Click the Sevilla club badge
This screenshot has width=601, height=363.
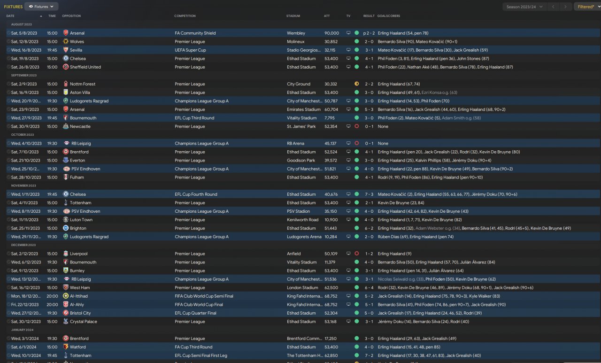(65, 50)
